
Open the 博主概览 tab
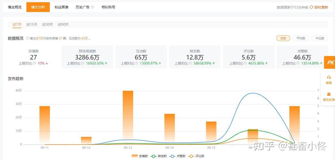tap(14, 7)
